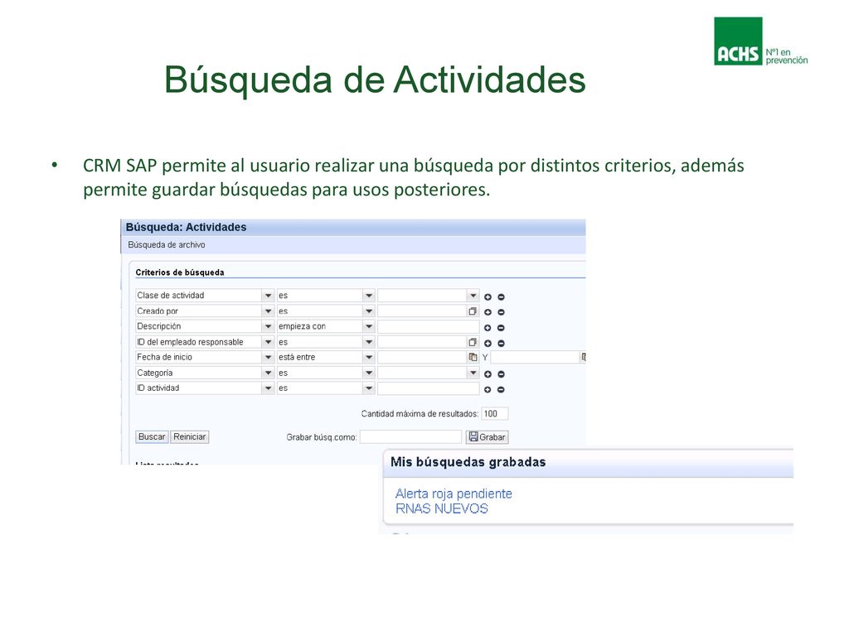Click the 'Búsqueda: Actividades' header text
Image resolution: width=849 pixels, height=636 pixels.
(186, 227)
